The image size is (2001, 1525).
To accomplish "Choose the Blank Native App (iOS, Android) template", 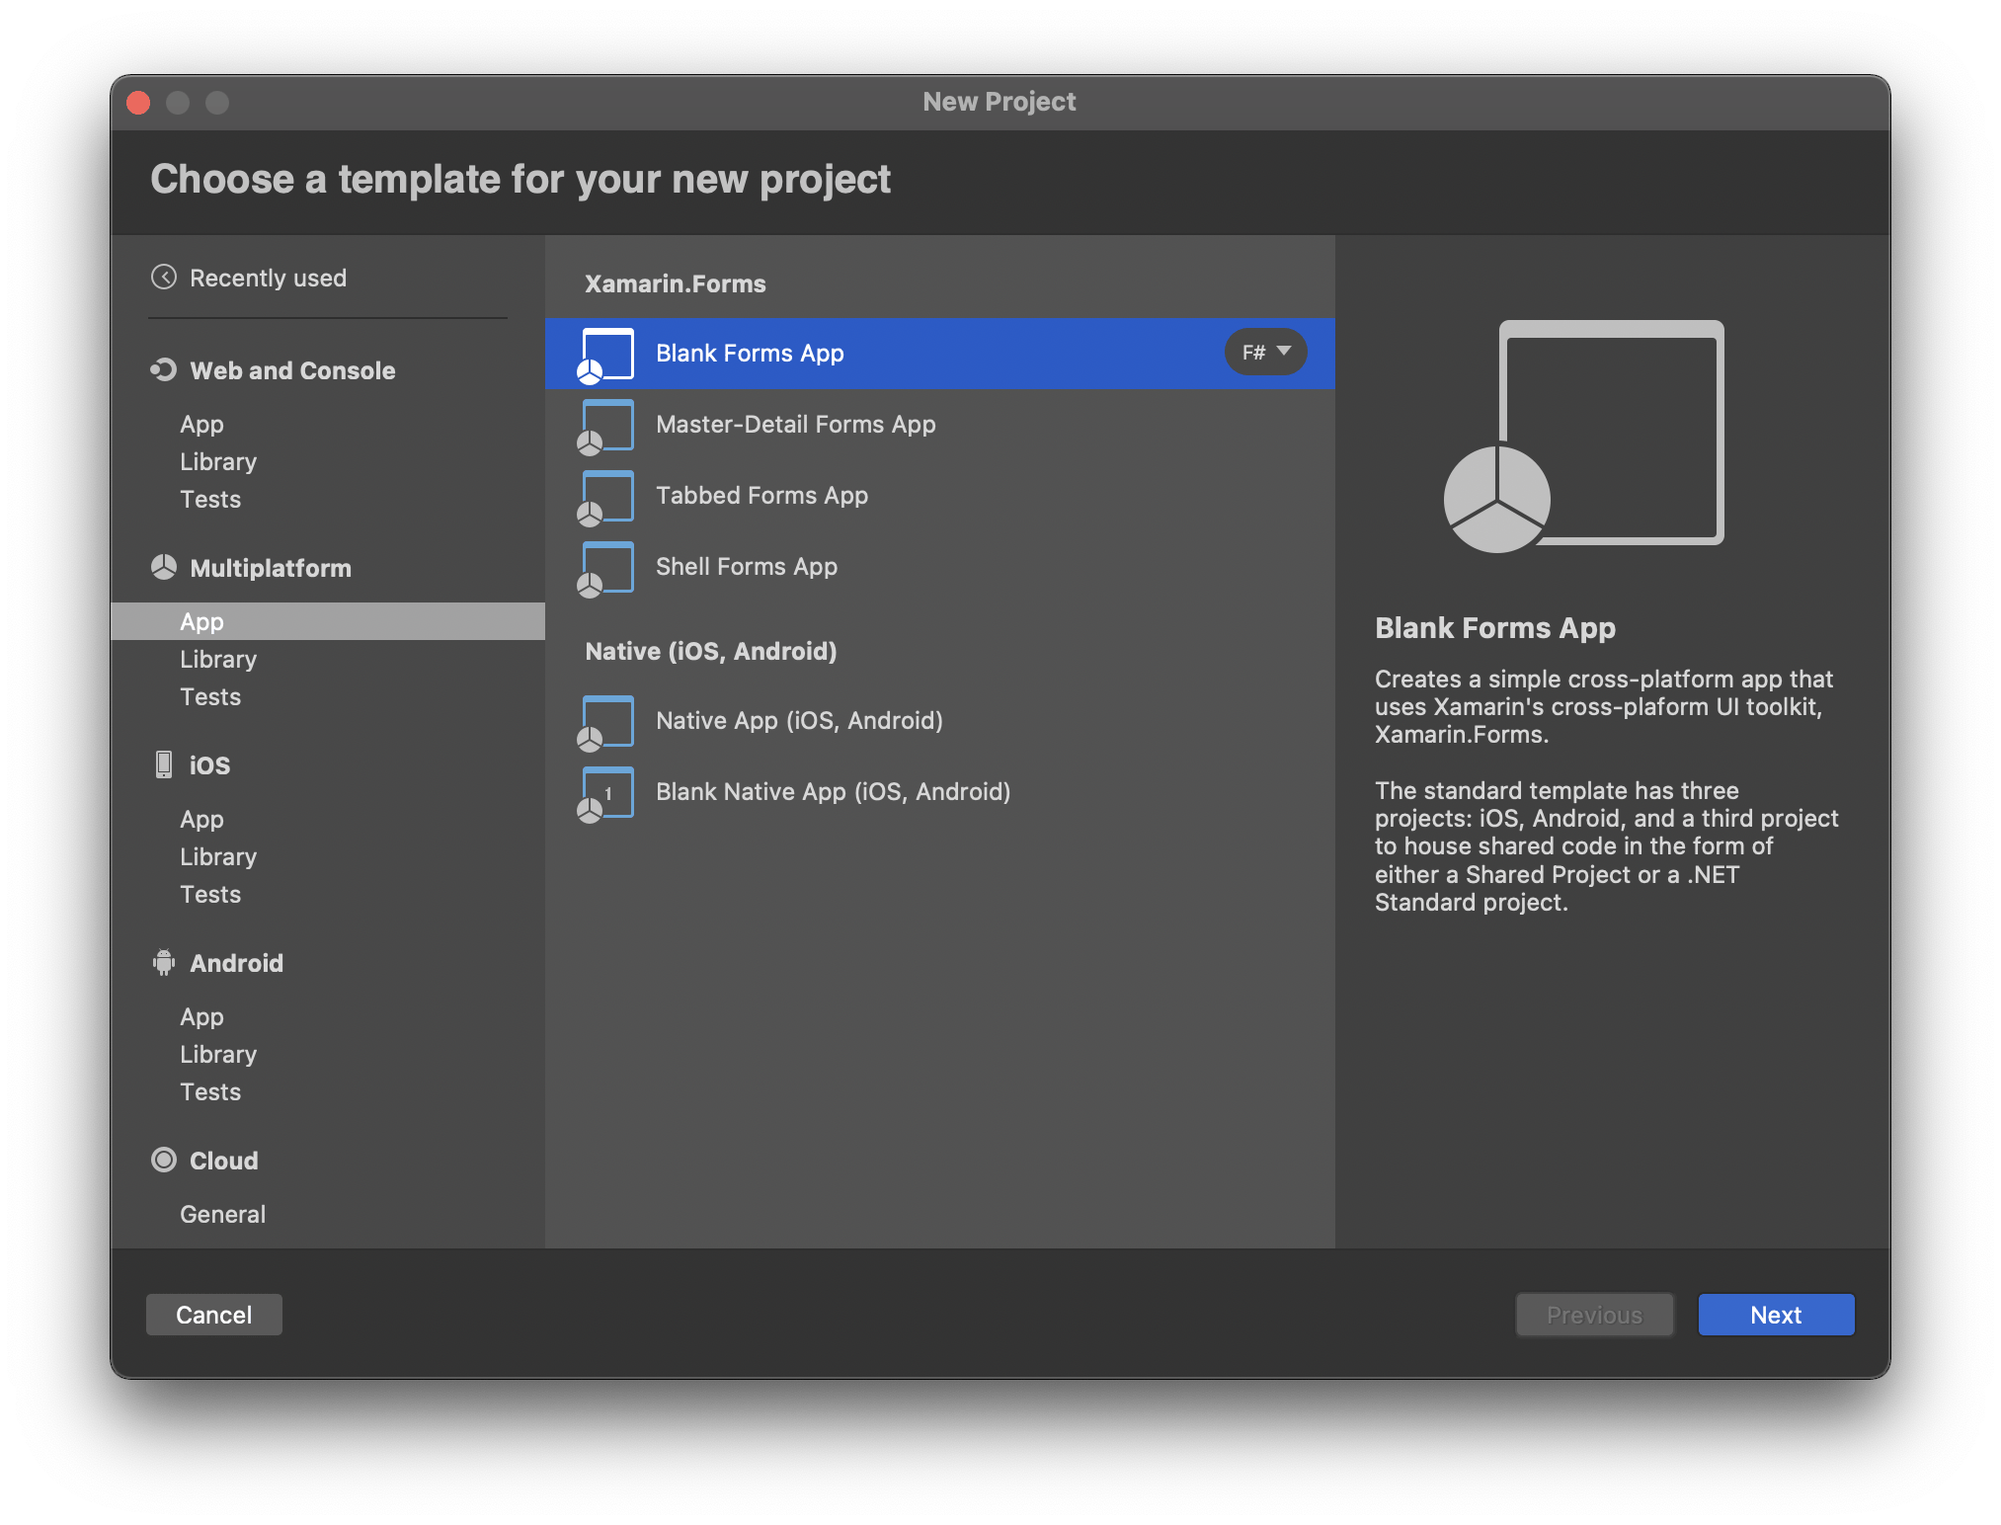I will coord(940,792).
